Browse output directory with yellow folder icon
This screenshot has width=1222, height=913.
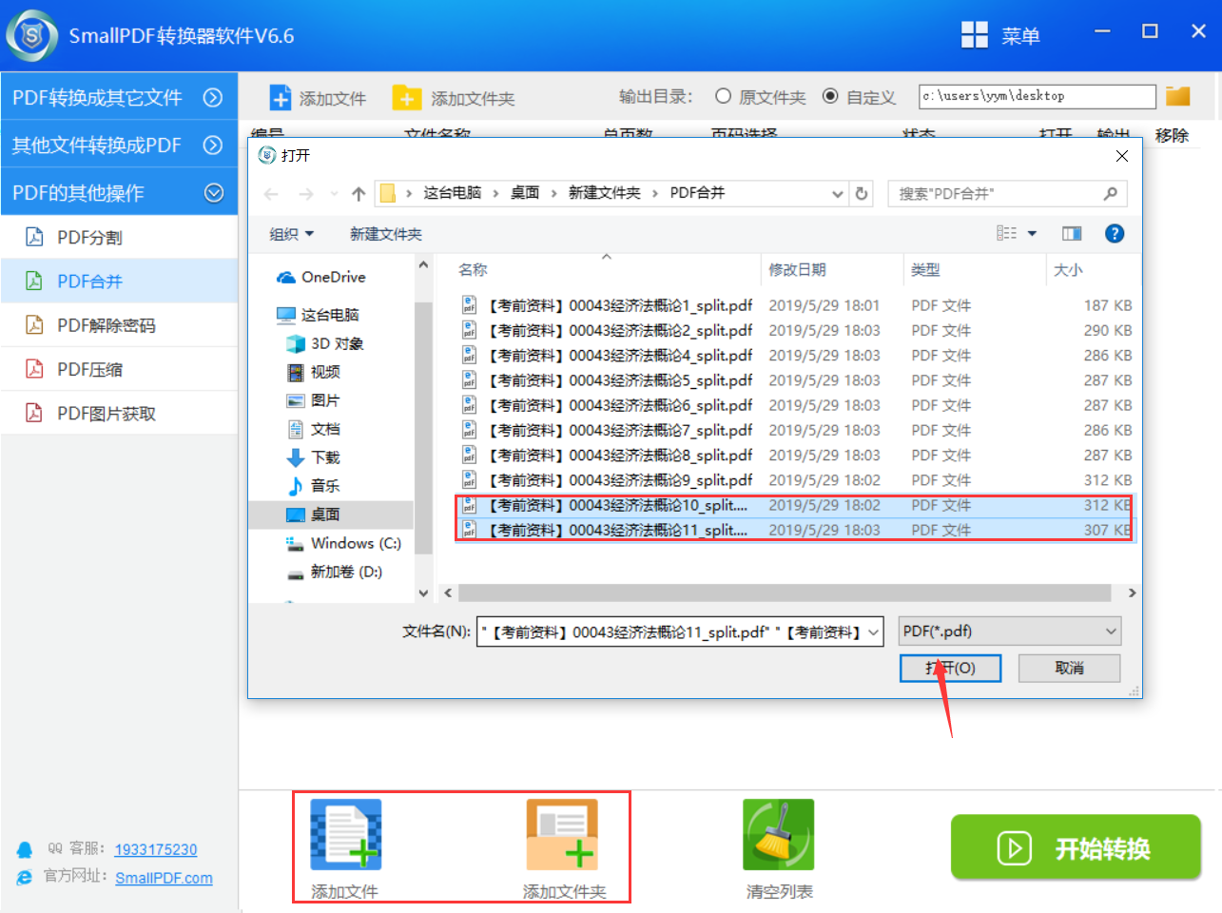point(1178,96)
